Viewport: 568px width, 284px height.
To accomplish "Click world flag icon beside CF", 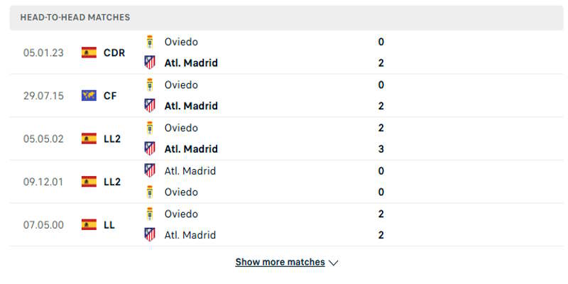I will tap(89, 96).
